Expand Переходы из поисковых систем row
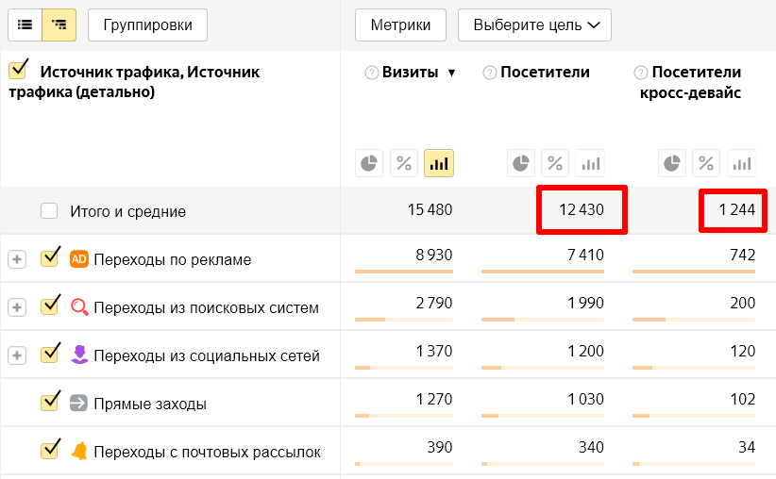The width and height of the screenshot is (776, 479). [x=17, y=307]
